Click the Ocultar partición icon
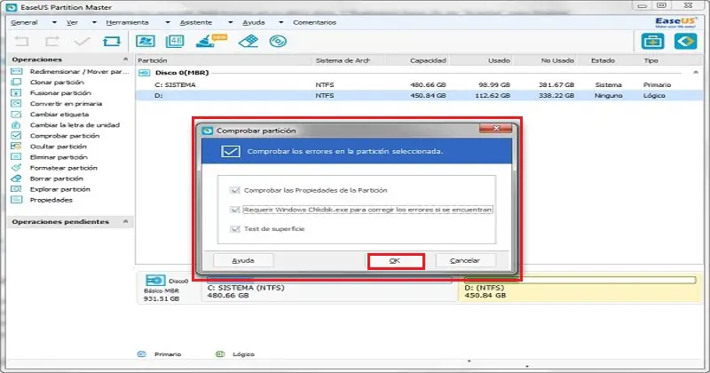710x373 pixels. [x=16, y=146]
